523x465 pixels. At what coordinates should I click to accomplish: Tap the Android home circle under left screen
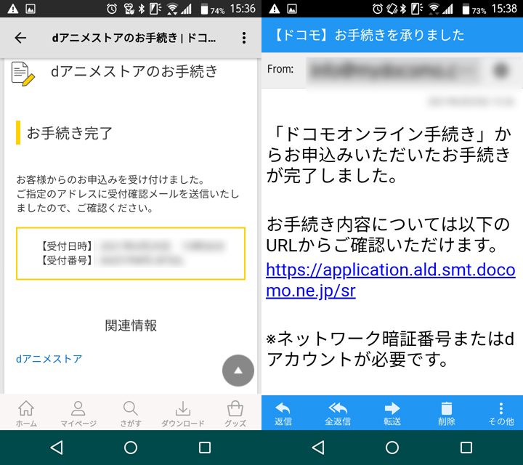coord(131,448)
